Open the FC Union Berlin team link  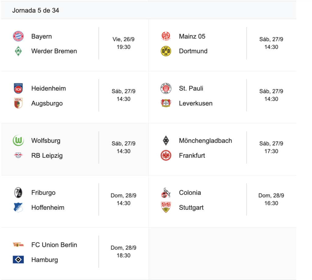(x=54, y=245)
